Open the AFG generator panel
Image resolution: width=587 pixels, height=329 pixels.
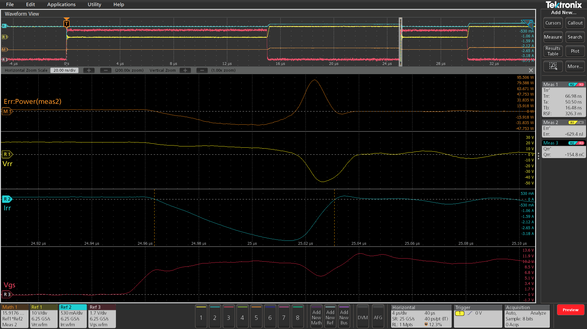click(x=378, y=316)
